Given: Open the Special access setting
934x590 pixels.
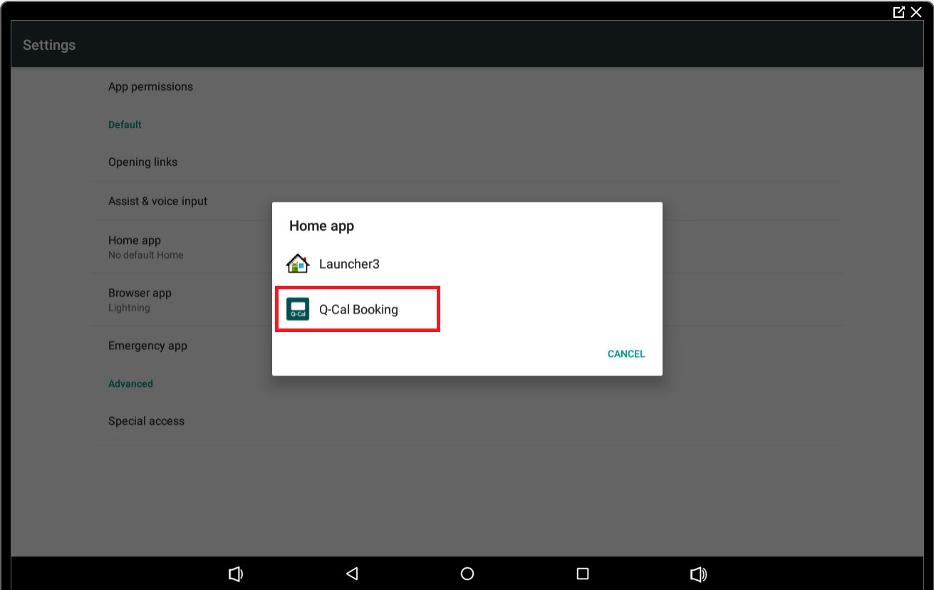Looking at the screenshot, I should (467, 421).
